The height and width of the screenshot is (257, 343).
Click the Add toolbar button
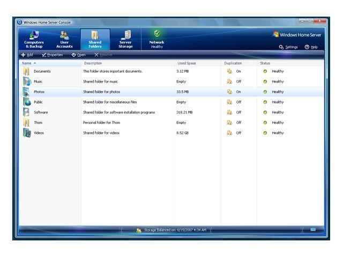[x=27, y=55]
